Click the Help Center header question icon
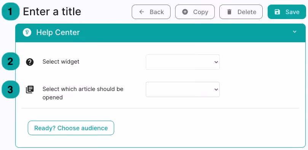The width and height of the screenshot is (308, 150). pos(27,32)
